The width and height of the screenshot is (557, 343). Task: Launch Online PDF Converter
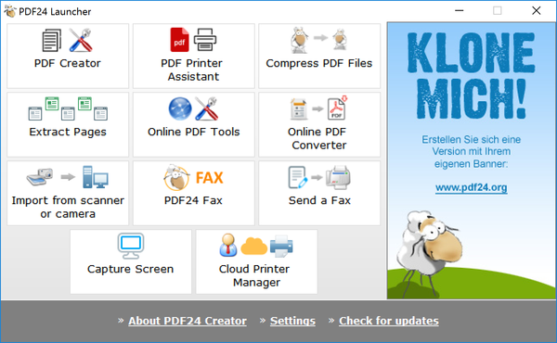point(319,124)
